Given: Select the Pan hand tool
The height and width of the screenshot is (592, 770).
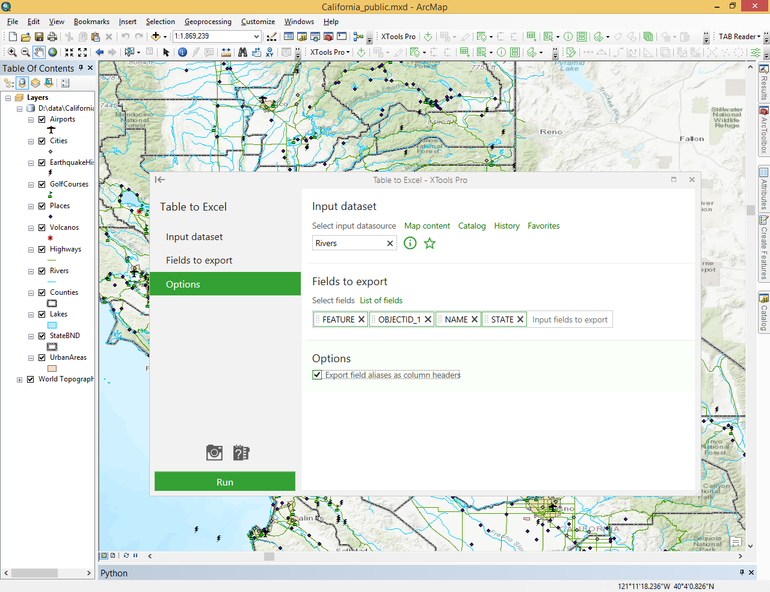Looking at the screenshot, I should (x=39, y=52).
